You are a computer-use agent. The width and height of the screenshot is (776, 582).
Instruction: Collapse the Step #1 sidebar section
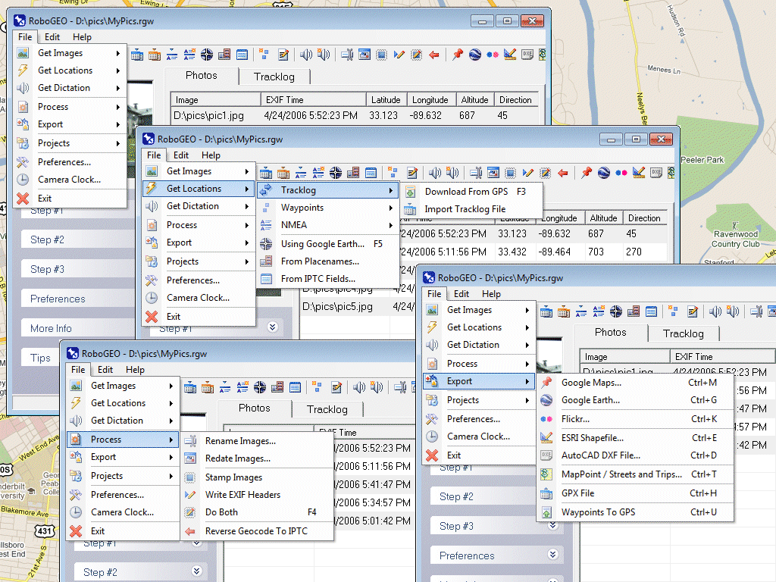click(271, 327)
